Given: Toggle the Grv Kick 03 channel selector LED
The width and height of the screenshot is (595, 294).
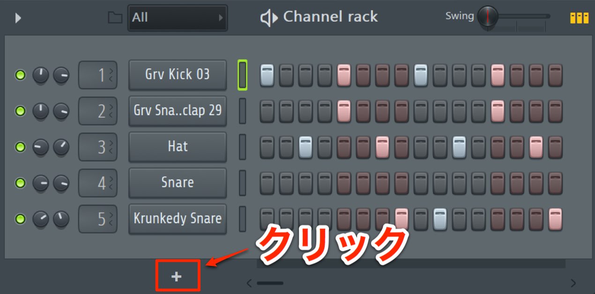Looking at the screenshot, I should 242,75.
